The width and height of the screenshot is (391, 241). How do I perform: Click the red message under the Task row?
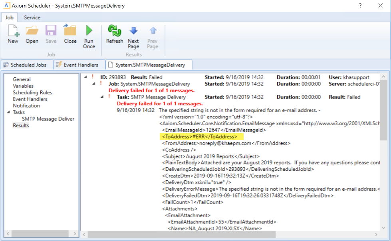(x=160, y=104)
